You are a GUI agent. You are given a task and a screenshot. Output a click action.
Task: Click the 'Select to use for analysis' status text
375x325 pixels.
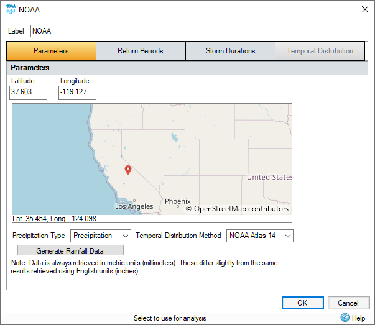click(170, 318)
